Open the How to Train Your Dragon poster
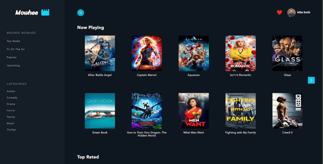This screenshot has height=164, width=323. (x=147, y=111)
